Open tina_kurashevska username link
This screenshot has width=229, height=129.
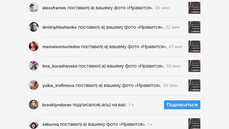point(60,66)
